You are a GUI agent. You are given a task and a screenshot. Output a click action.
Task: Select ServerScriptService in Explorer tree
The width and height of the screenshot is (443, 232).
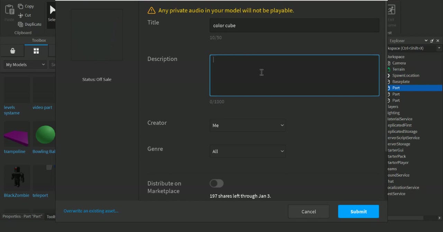click(404, 138)
